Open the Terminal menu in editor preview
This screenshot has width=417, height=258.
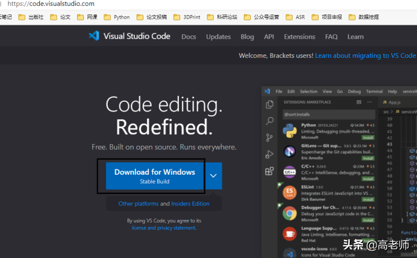374,91
